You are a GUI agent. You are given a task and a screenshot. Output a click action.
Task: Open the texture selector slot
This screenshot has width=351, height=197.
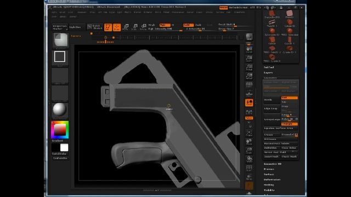(60, 93)
